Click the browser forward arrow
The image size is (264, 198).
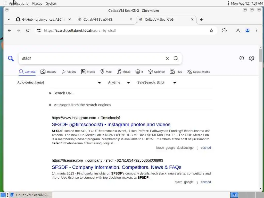click(x=19, y=30)
